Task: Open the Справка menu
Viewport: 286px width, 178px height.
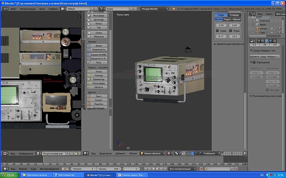Action: point(53,8)
